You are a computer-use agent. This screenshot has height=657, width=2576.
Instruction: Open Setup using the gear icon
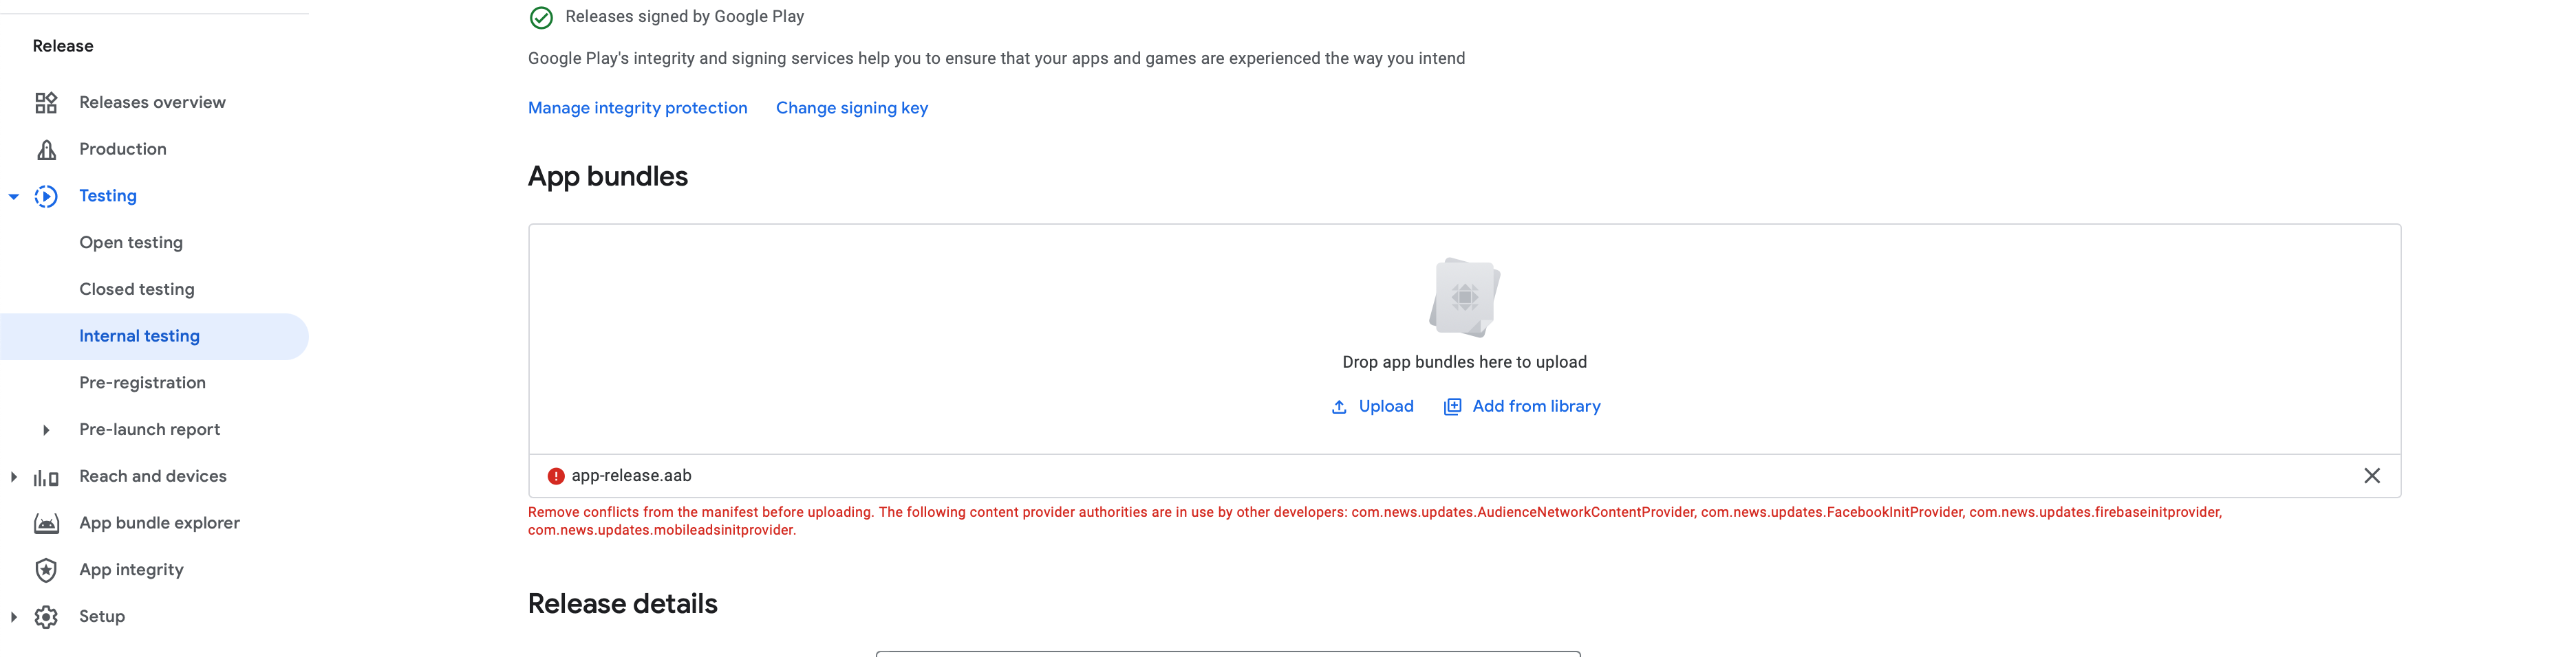[46, 616]
